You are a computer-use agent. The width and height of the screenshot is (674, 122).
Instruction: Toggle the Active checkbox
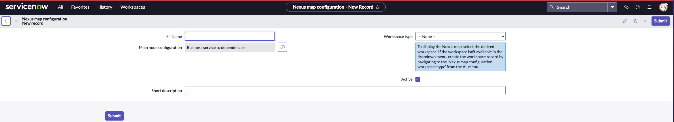[x=418, y=79]
